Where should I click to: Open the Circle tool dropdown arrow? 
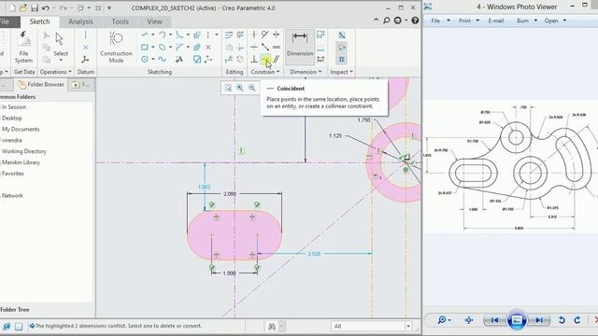(153, 60)
